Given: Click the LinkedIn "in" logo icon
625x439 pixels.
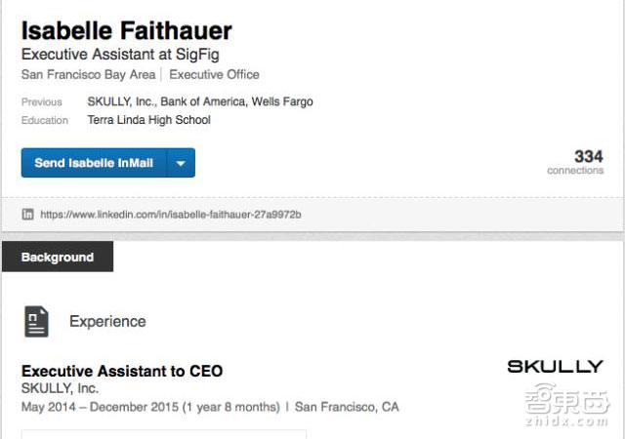Looking at the screenshot, I should tap(28, 214).
